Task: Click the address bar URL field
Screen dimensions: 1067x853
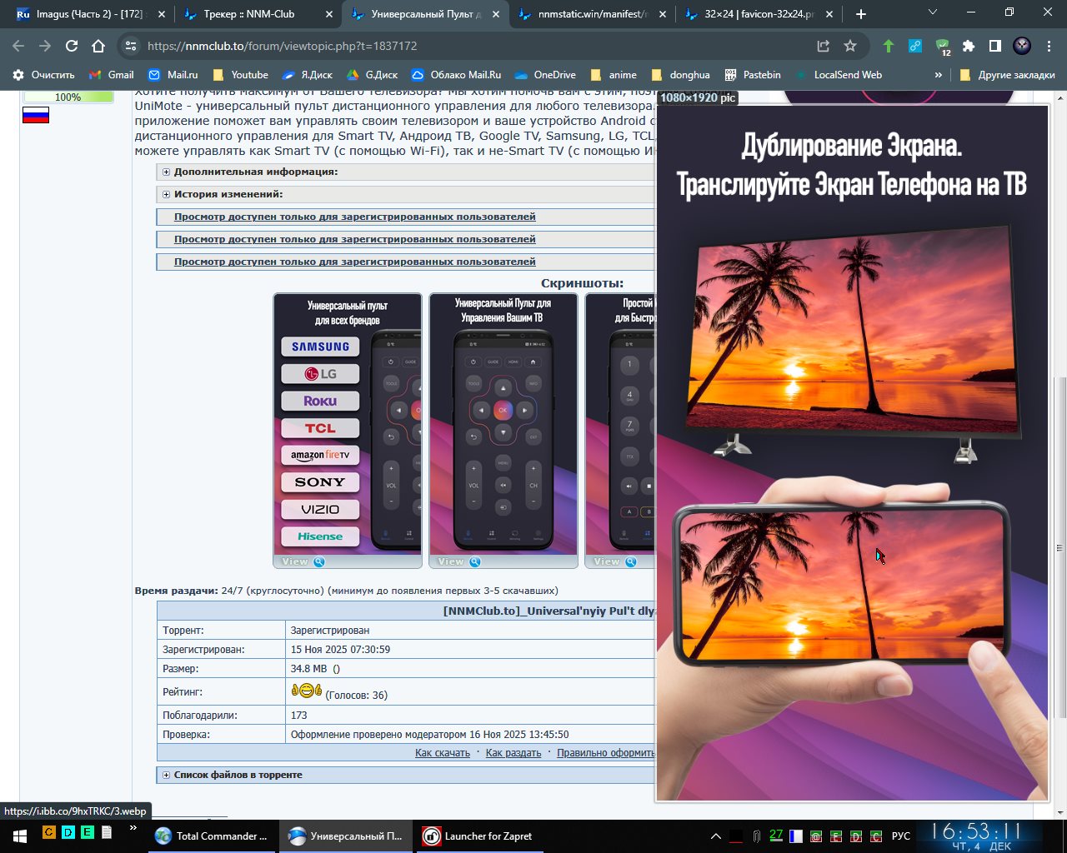Action: click(467, 46)
